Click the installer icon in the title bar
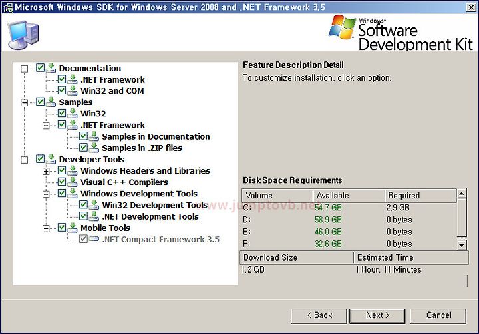 click(7, 7)
